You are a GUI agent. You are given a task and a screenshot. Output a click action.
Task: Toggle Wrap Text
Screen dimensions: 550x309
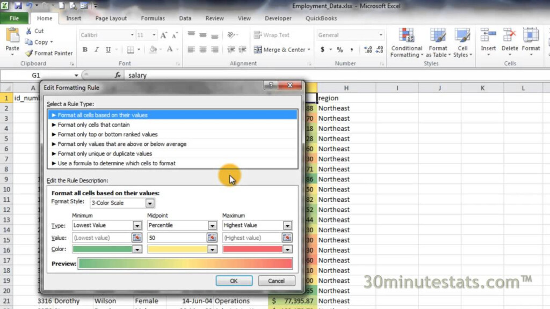pos(271,35)
